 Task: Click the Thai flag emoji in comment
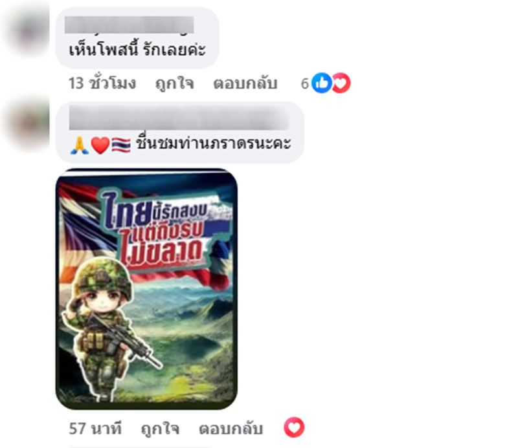pos(121,145)
